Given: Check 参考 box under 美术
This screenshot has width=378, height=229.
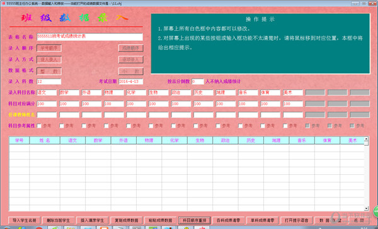Looking at the screenshot, I should click(x=285, y=126).
